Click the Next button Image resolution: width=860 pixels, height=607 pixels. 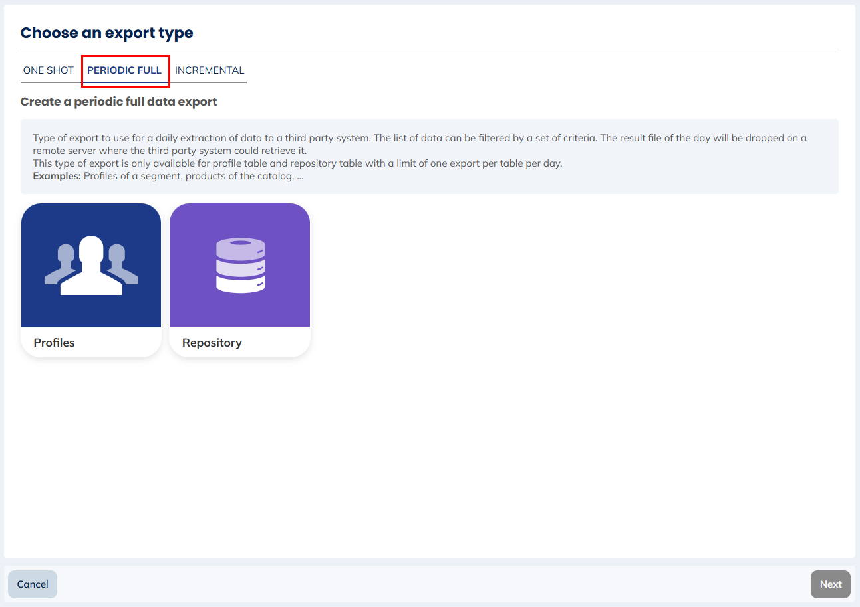pyautogui.click(x=830, y=584)
